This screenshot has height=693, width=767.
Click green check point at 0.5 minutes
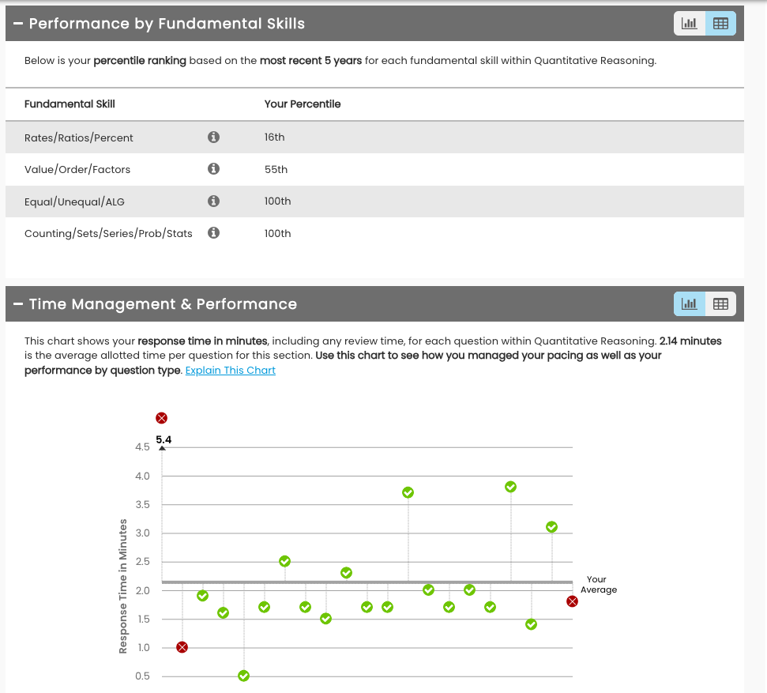[x=243, y=676]
